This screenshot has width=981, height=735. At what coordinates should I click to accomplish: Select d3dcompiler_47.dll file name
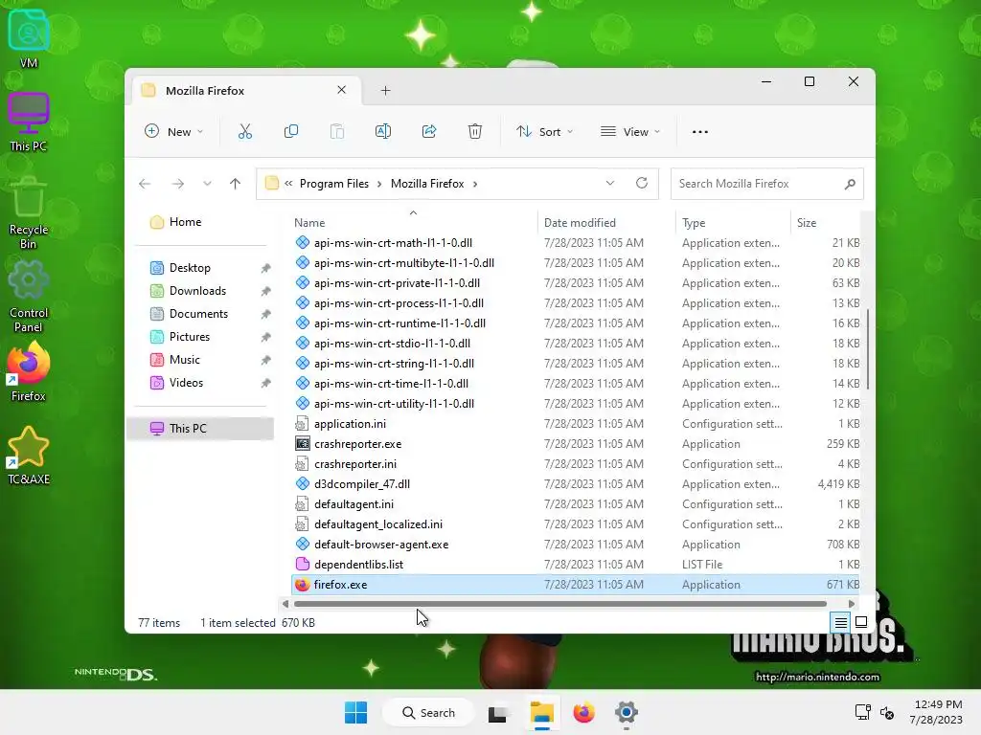(362, 483)
